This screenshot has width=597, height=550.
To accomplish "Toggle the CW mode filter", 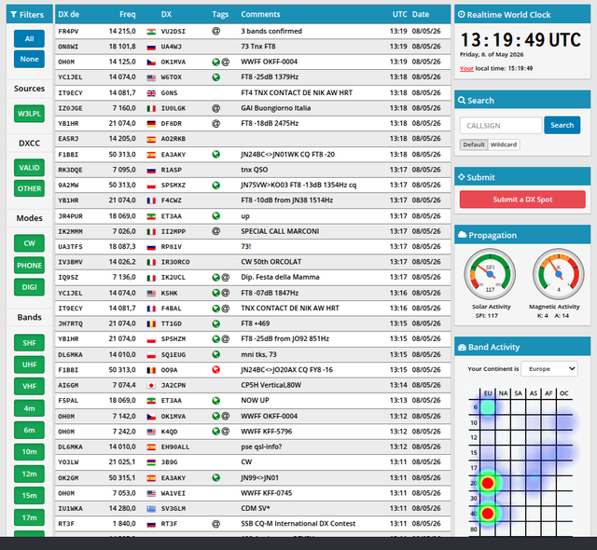I will click(x=29, y=243).
